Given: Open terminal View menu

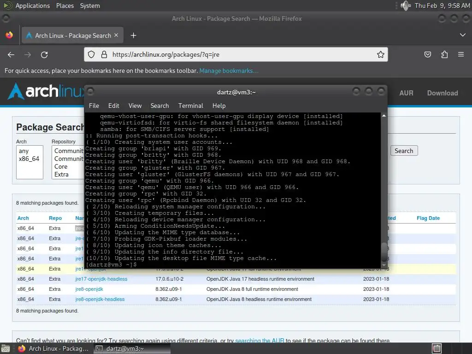Looking at the screenshot, I should coord(135,106).
